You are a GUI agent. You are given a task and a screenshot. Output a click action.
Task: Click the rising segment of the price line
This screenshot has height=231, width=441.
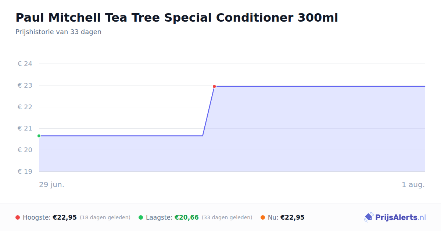(208, 111)
